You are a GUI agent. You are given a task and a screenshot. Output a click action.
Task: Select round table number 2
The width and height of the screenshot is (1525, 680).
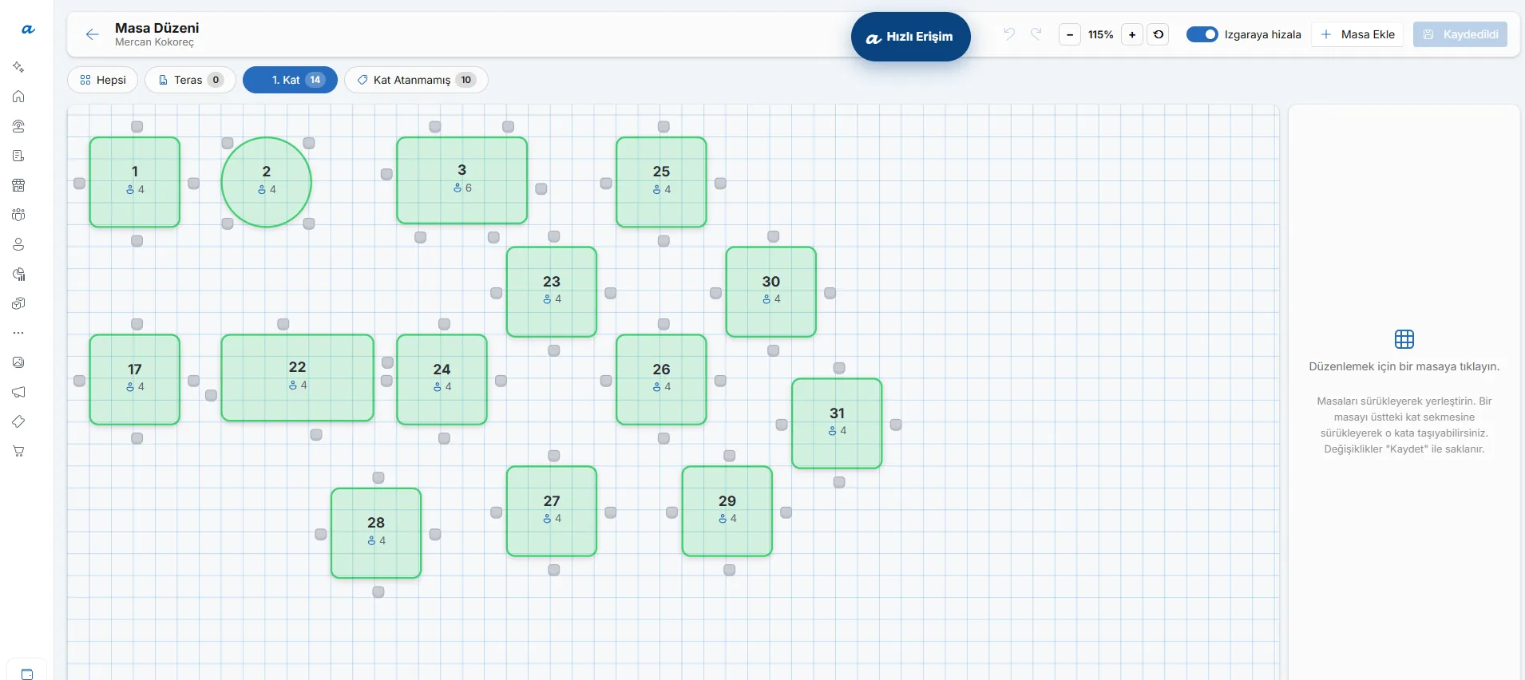pos(266,182)
